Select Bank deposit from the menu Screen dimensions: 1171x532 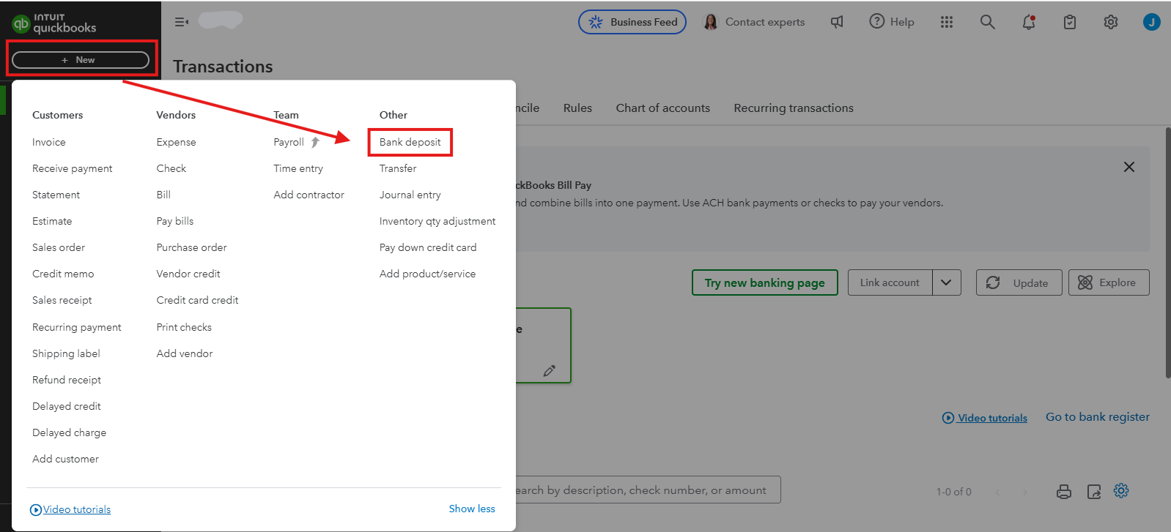pos(410,142)
